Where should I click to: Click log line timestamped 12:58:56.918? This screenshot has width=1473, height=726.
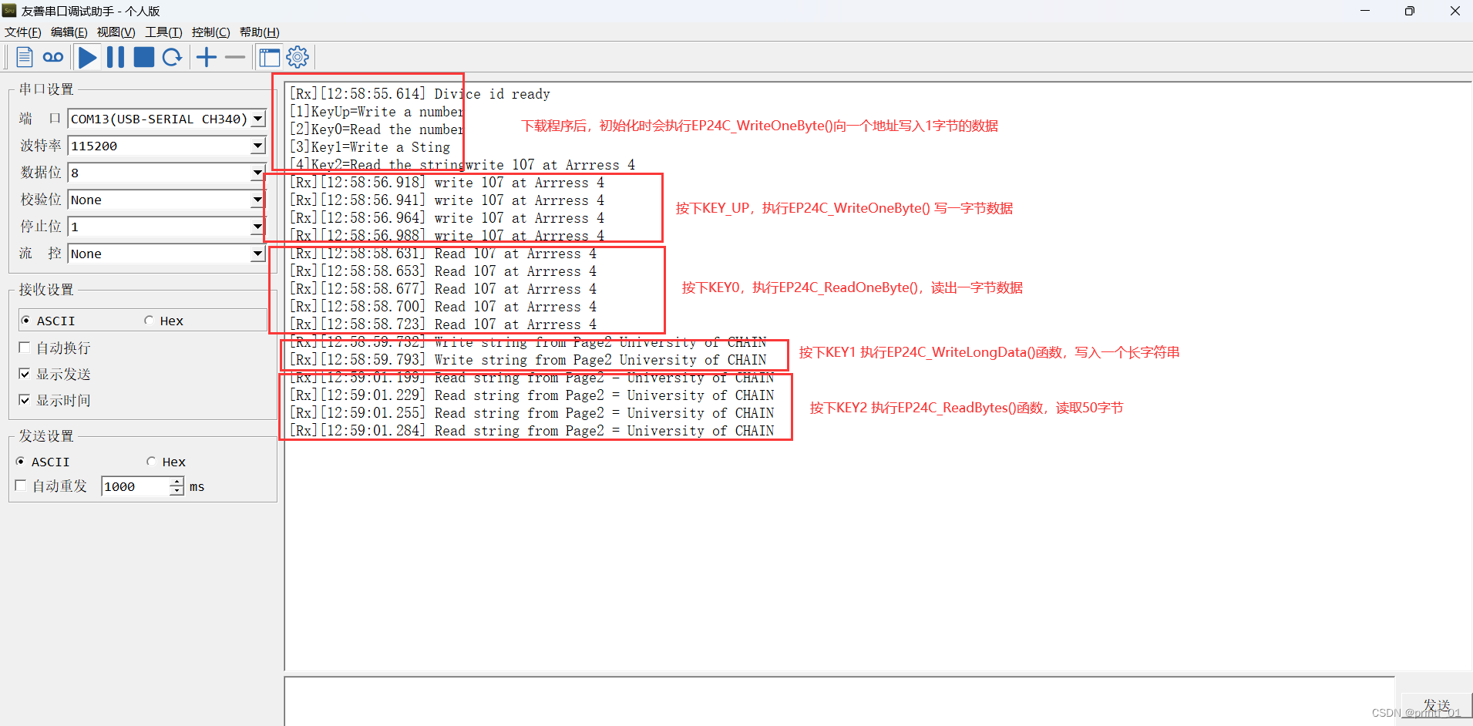point(447,183)
